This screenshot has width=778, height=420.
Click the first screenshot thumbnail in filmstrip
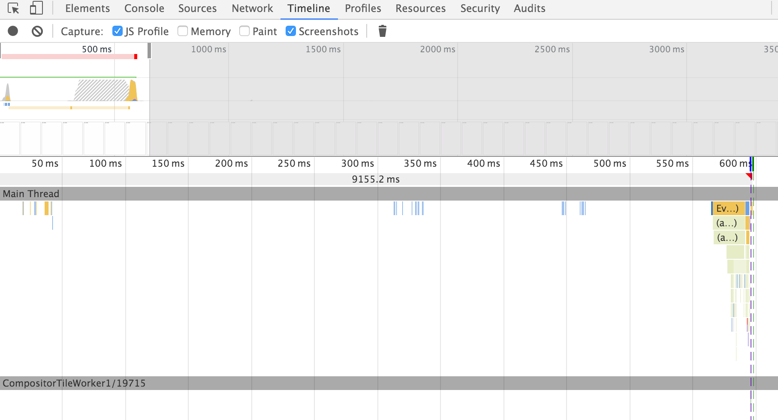pos(10,138)
